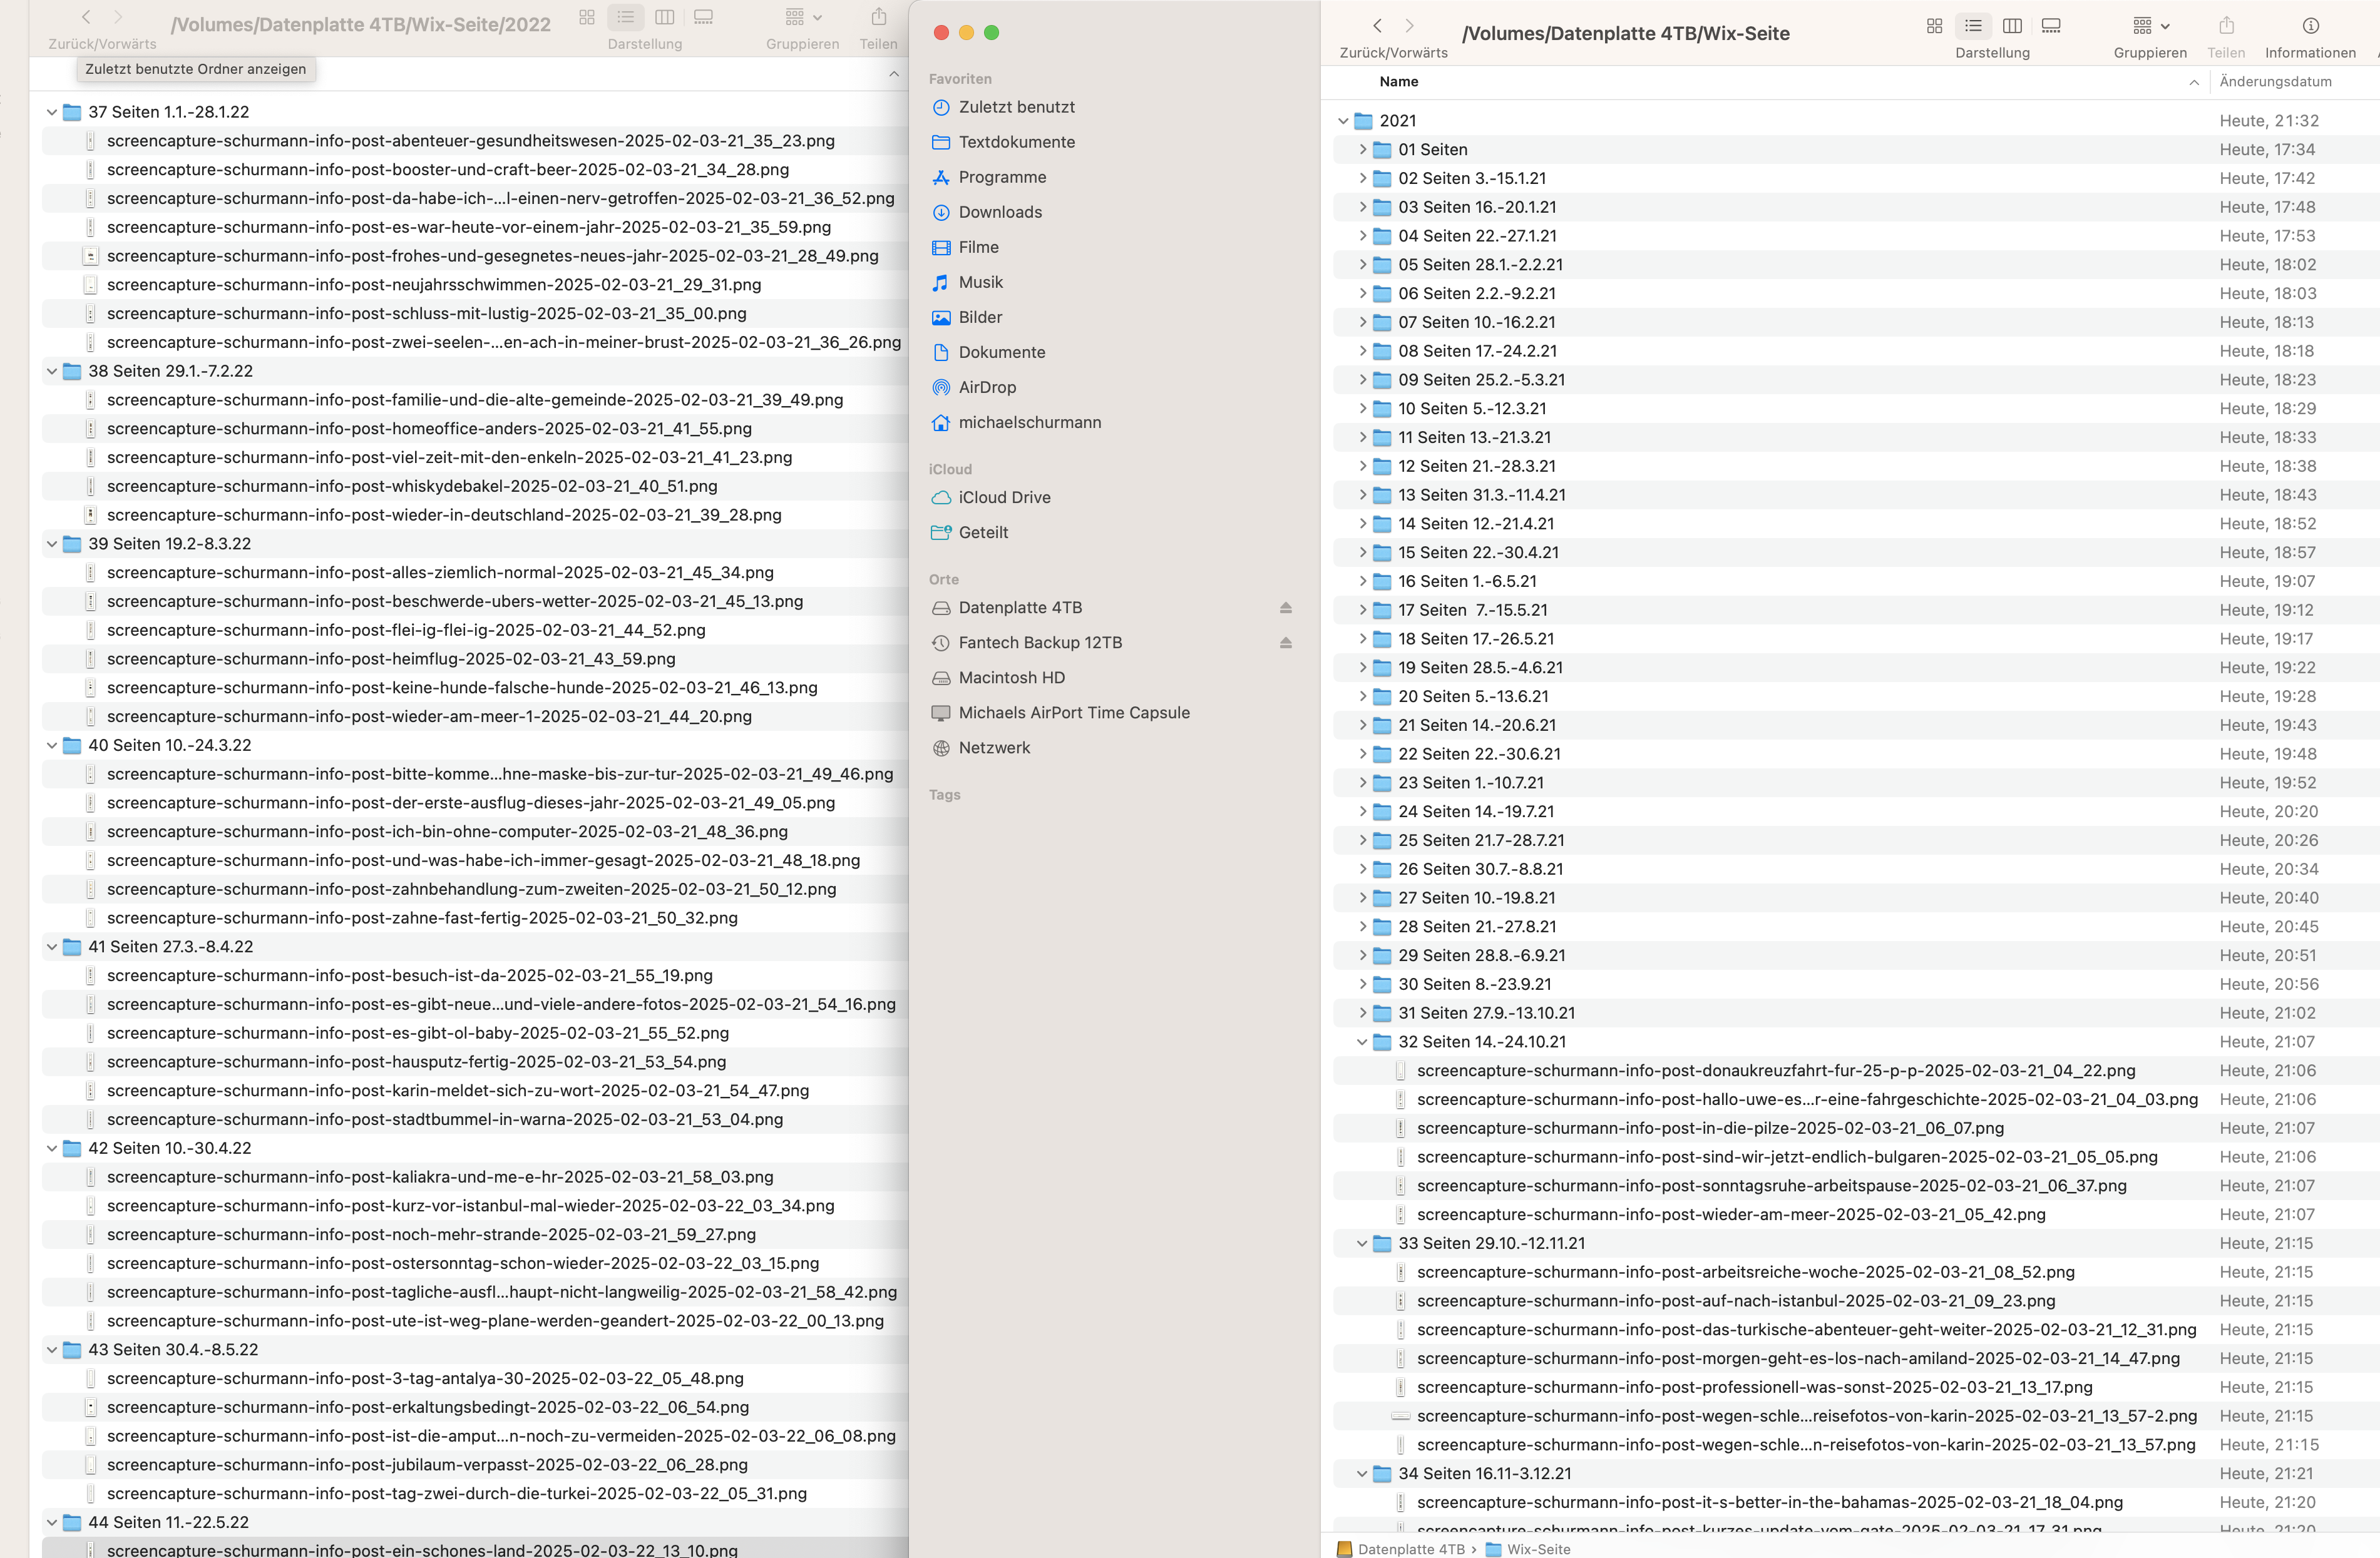The height and width of the screenshot is (1558, 2380).
Task: Click the Teilen share icon in right window
Action: click(x=2226, y=26)
